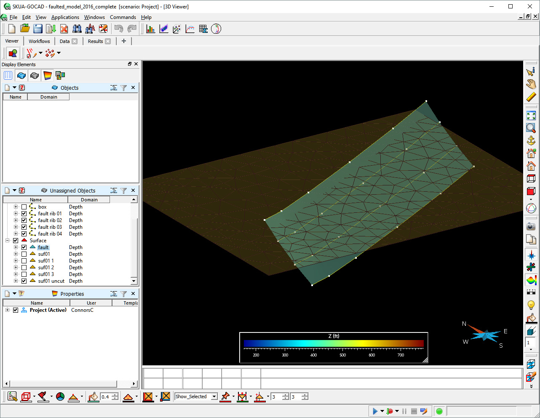540x418 pixels.
Task: Expand the Project (Active) node
Action: (x=7, y=310)
